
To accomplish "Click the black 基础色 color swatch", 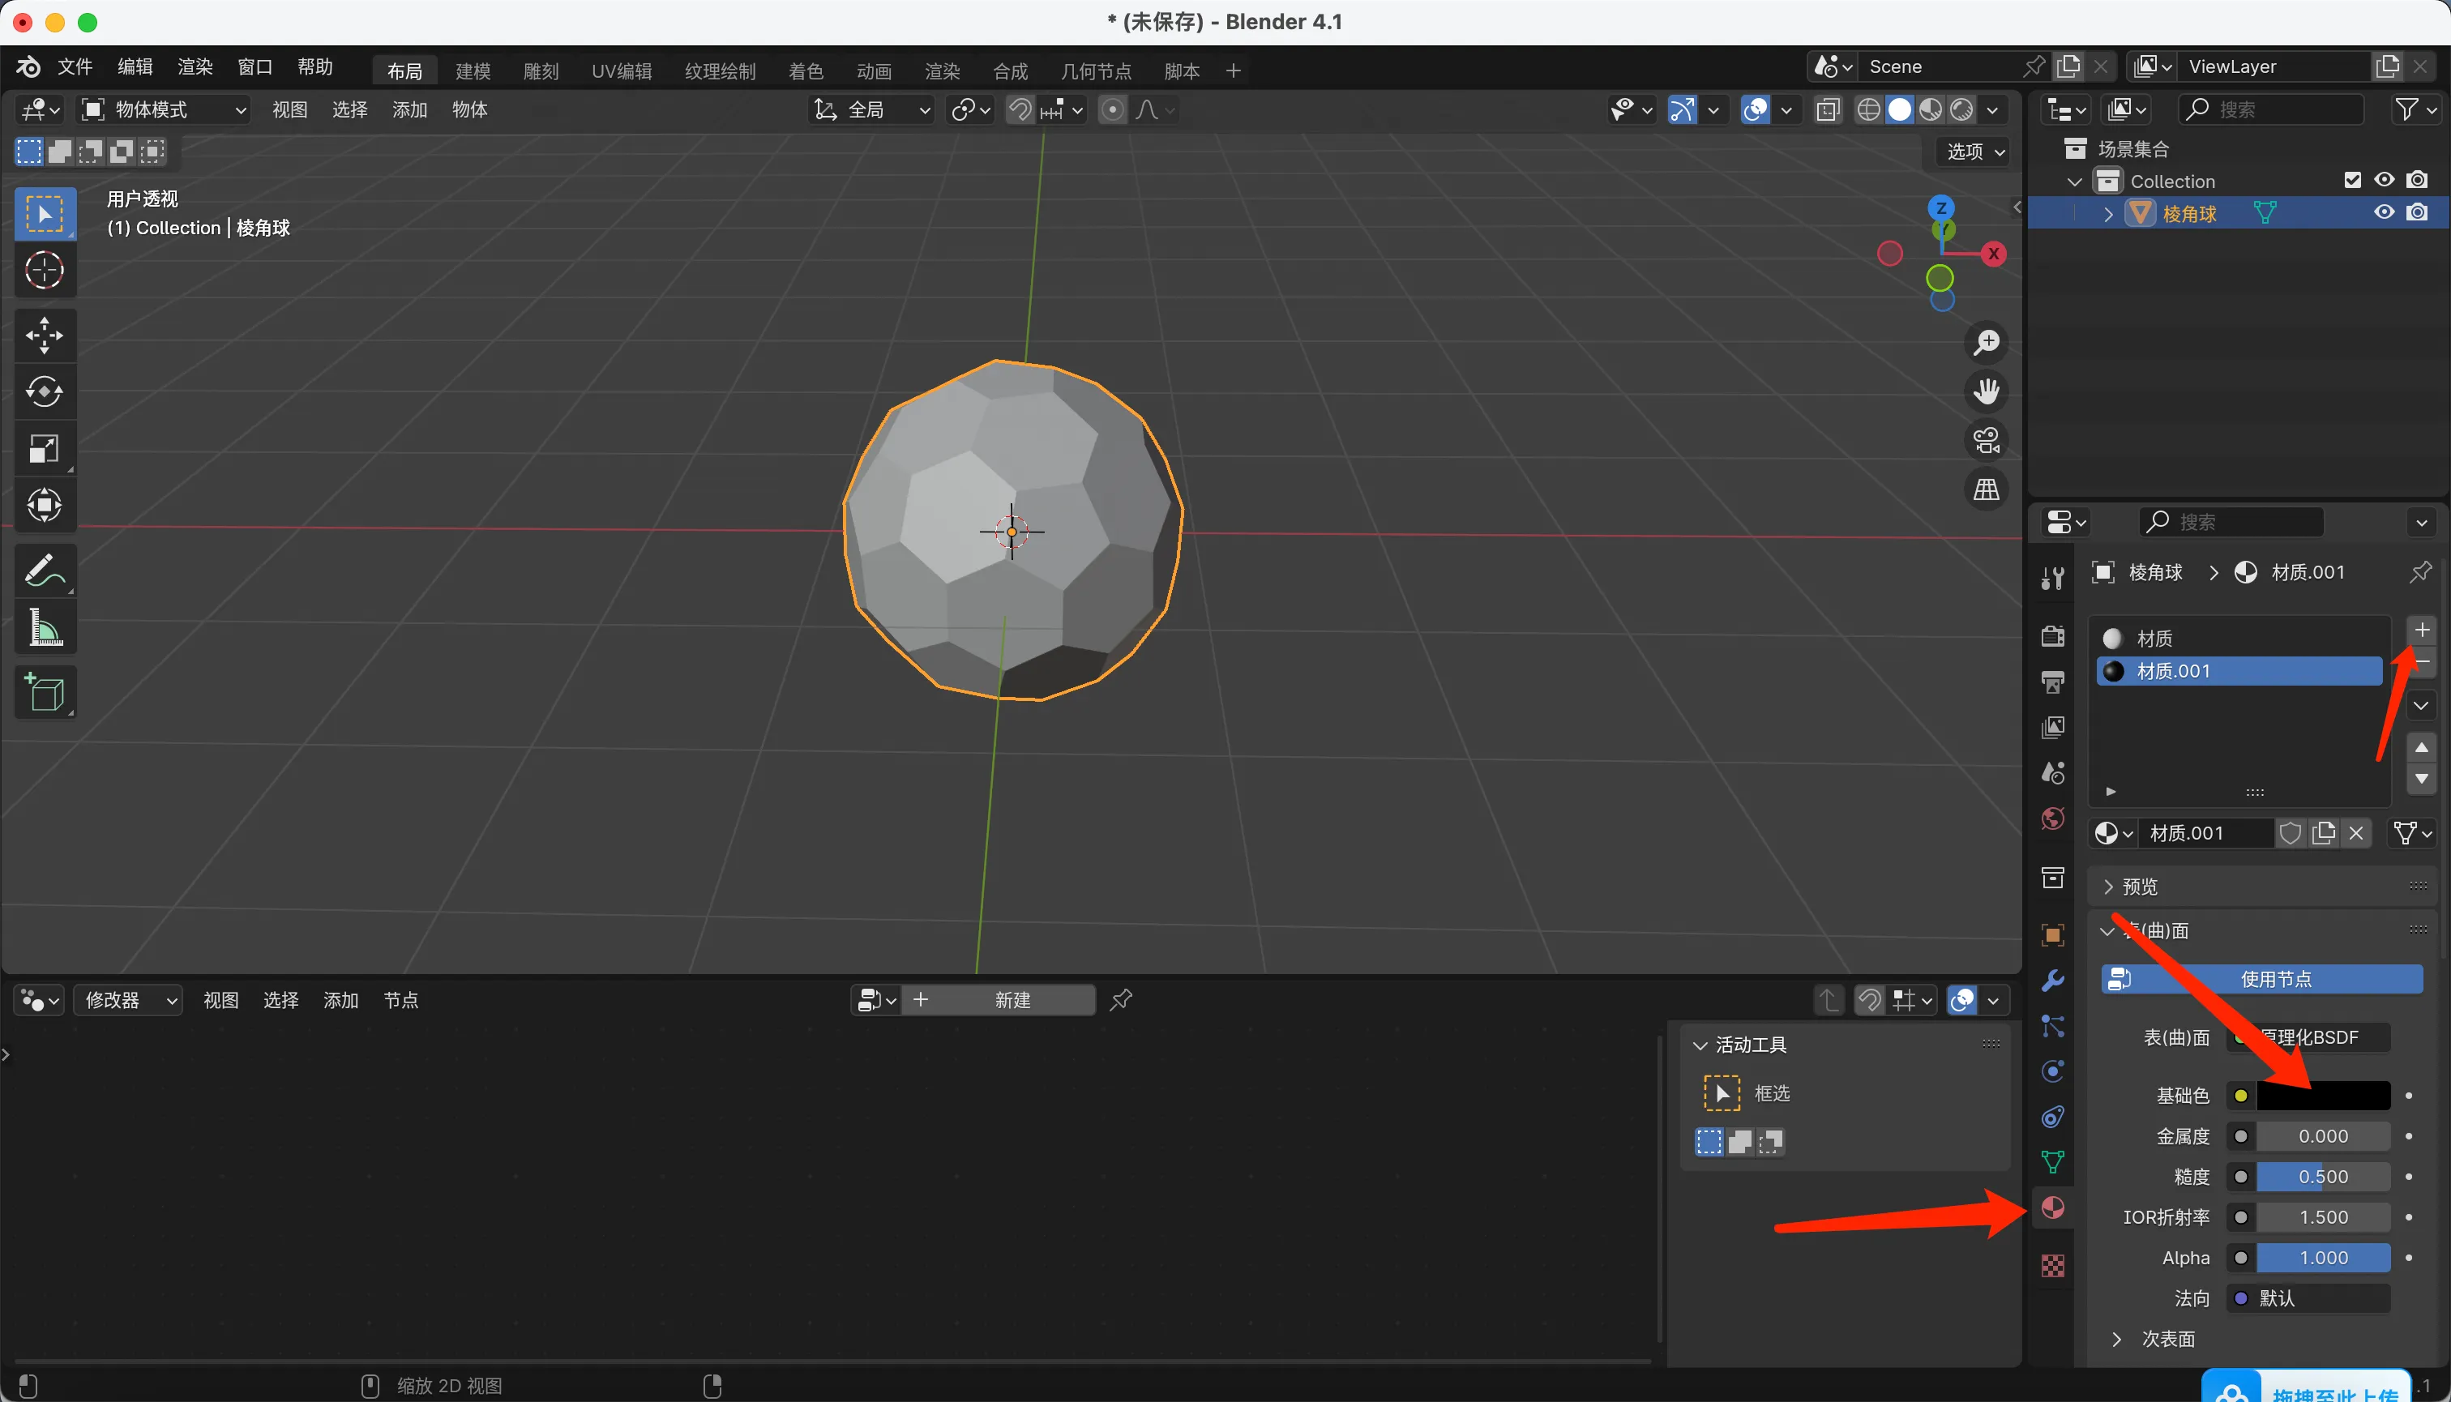I will [x=2322, y=1096].
